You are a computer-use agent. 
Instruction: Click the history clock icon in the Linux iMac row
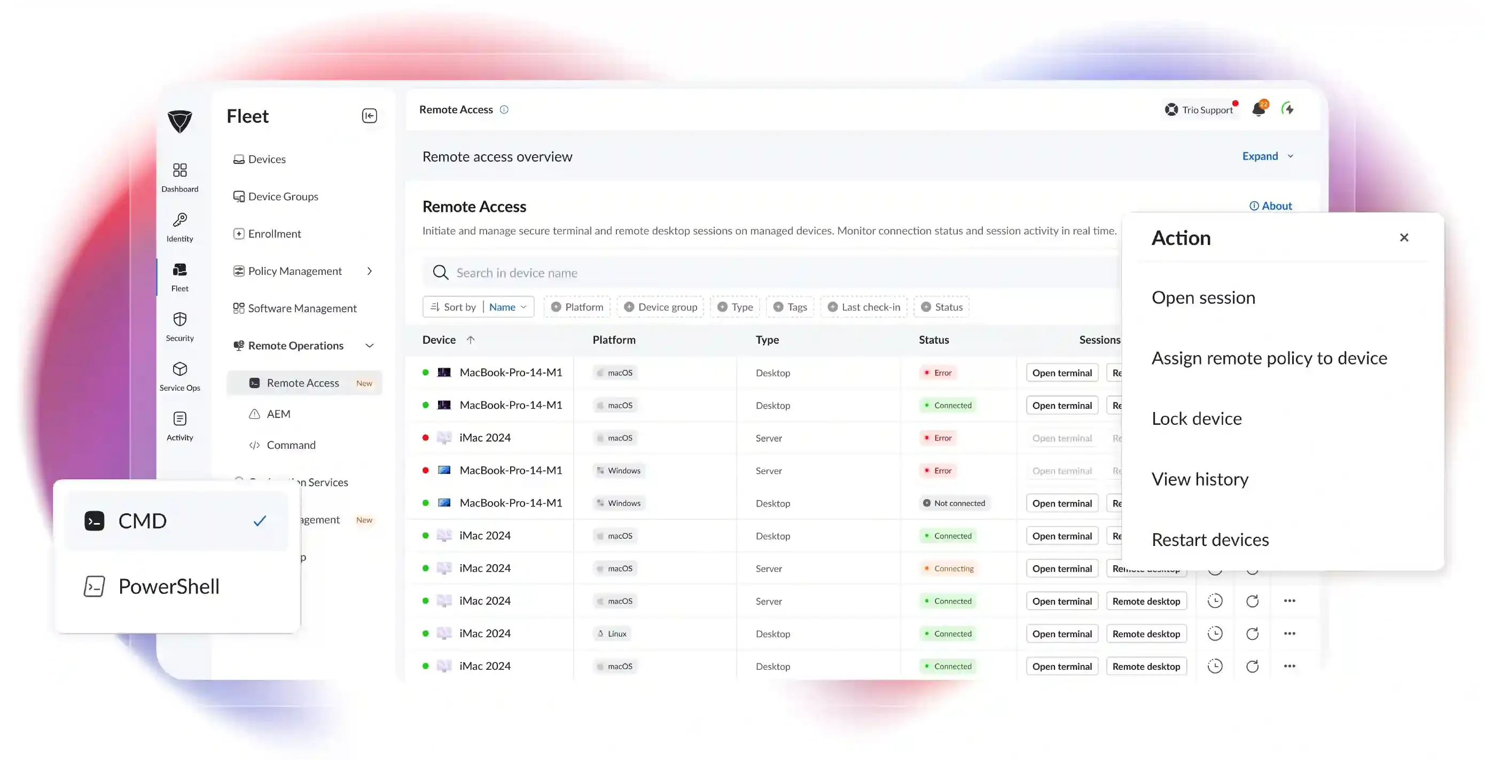tap(1215, 634)
